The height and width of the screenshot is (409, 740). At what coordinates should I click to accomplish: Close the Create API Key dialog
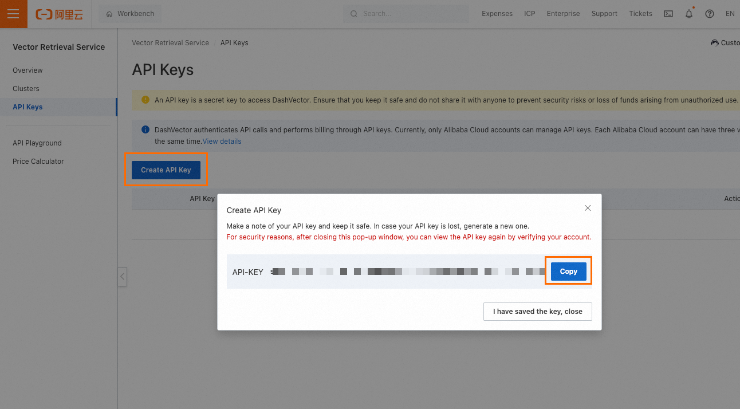tap(588, 208)
